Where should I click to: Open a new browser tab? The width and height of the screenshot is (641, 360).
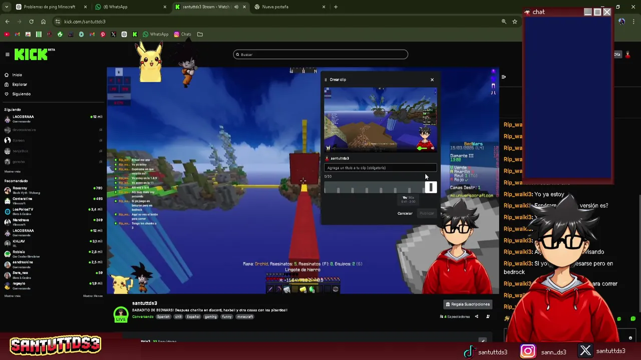(x=336, y=7)
